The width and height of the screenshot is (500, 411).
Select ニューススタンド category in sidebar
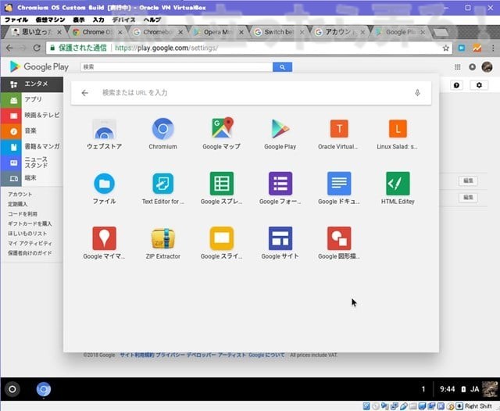point(32,163)
